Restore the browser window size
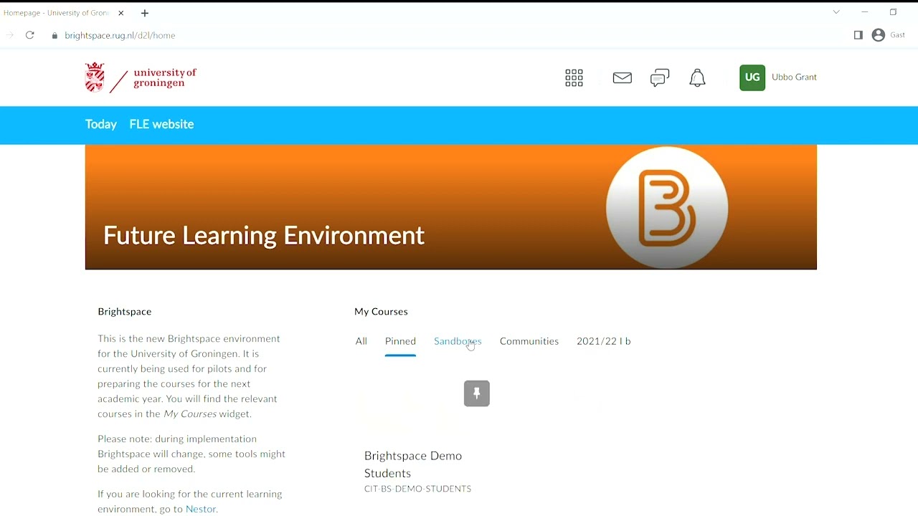Image resolution: width=918 pixels, height=516 pixels. (x=894, y=12)
